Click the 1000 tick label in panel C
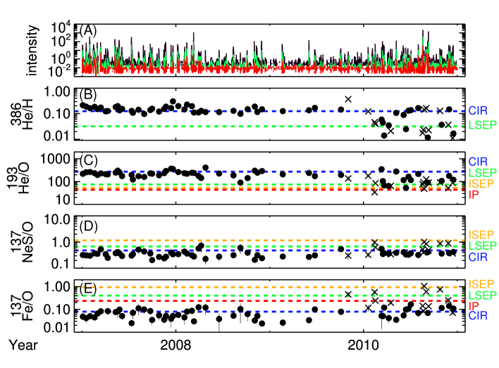Screen dimensions: 499x368 [x=56, y=158]
